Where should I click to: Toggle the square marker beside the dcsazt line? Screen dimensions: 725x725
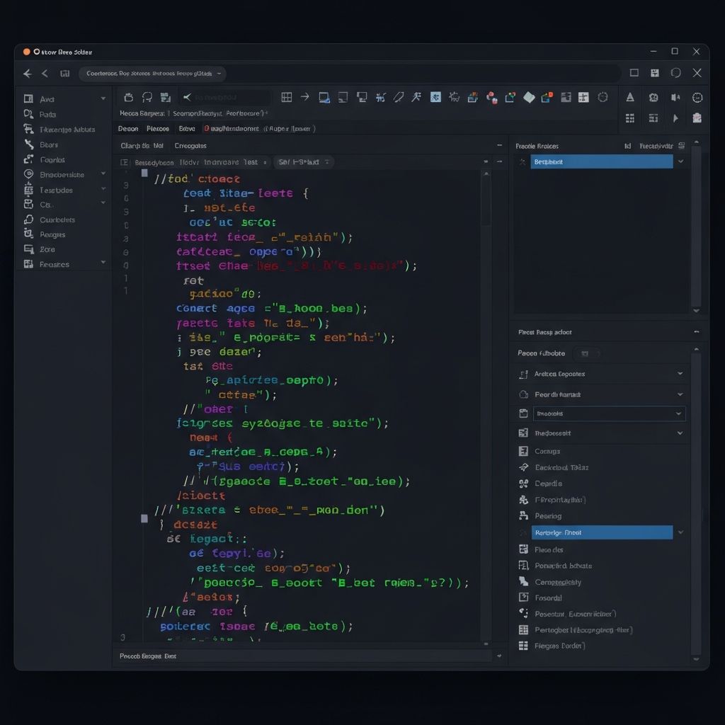[x=144, y=518]
